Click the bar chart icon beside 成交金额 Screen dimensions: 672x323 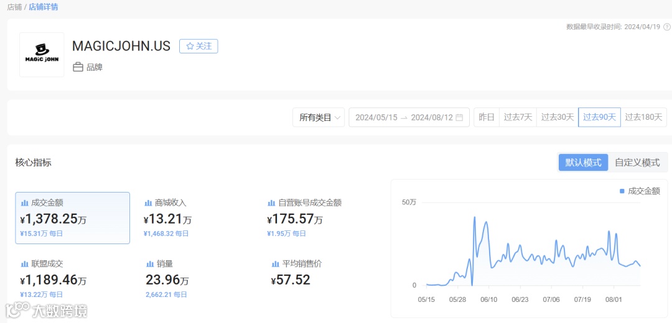click(24, 203)
